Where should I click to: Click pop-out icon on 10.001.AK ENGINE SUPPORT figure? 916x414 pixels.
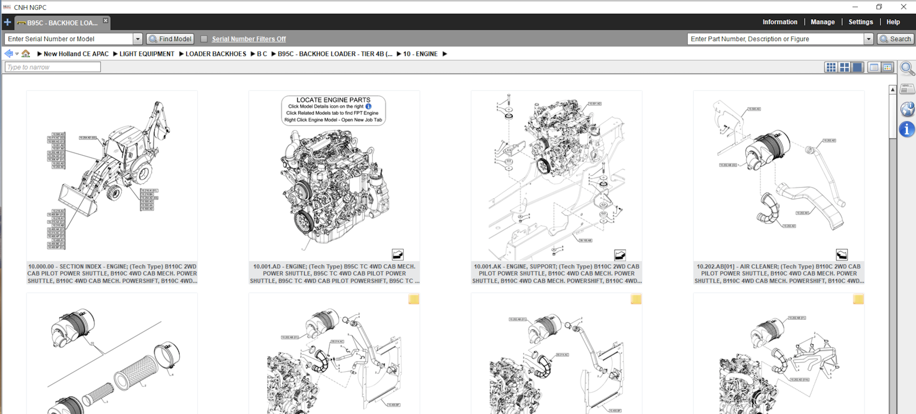(620, 255)
